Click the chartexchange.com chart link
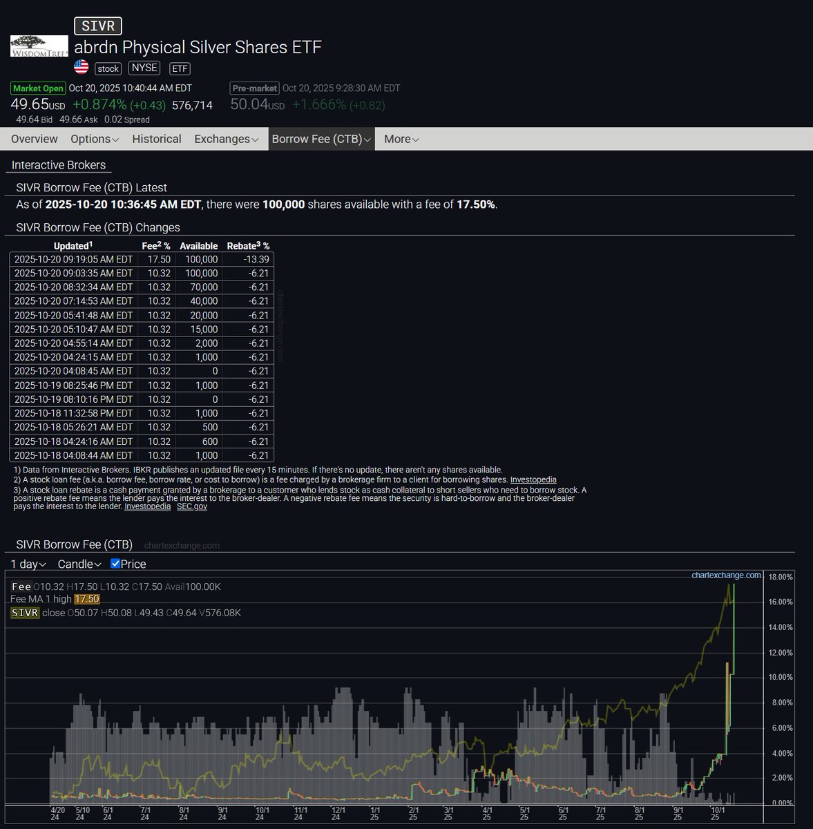This screenshot has height=829, width=813. 726,575
